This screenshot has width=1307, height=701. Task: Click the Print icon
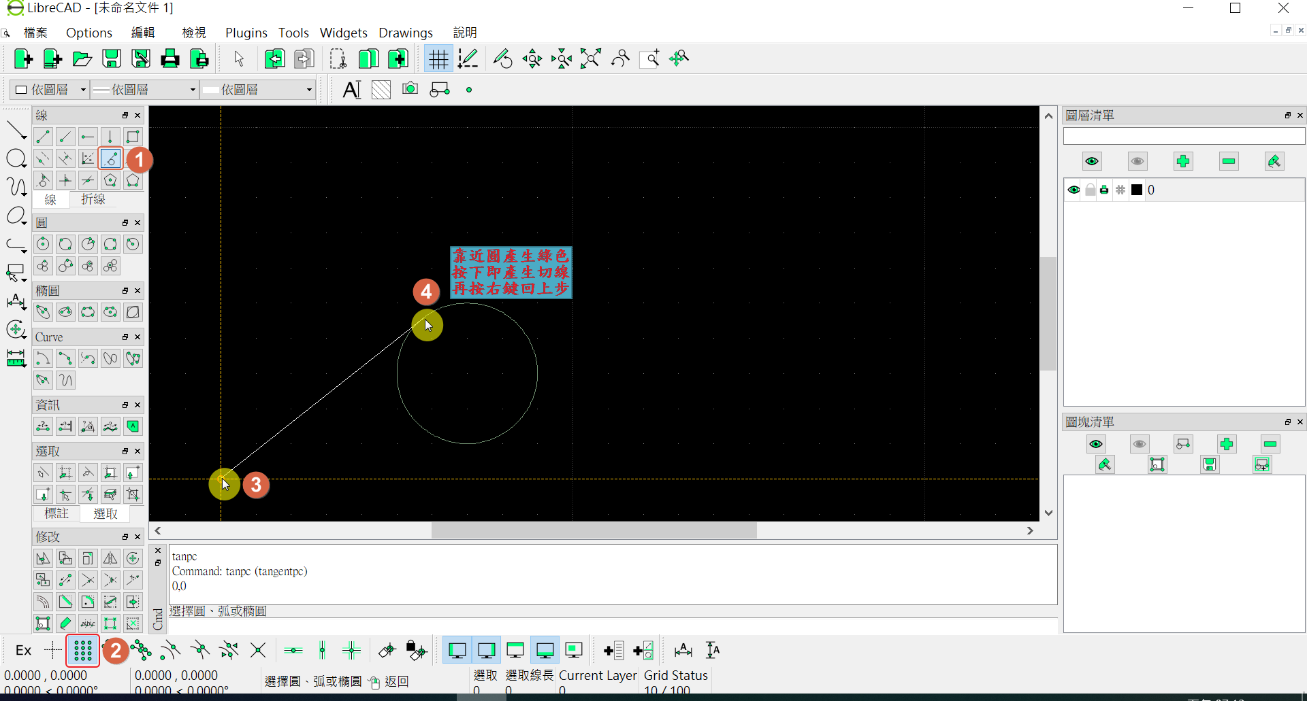[x=170, y=59]
